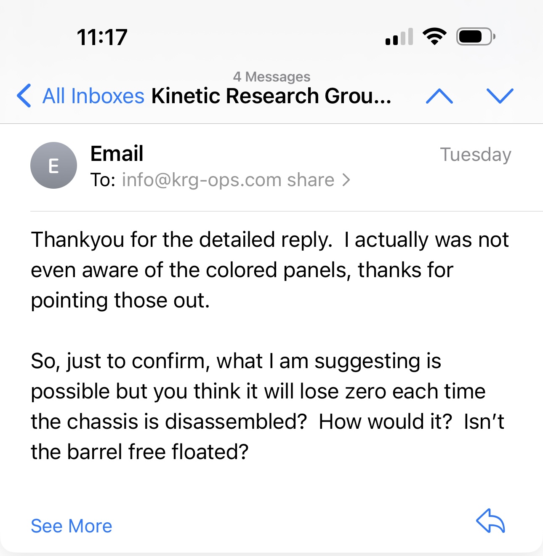543x556 pixels.
Task: Tap the "Thankyou for the detailed reply" paragraph
Action: point(269,270)
